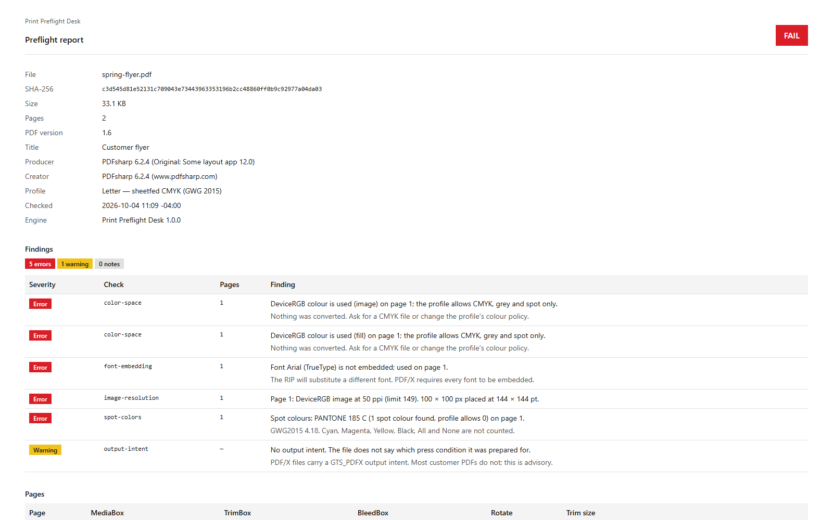
Task: Click the red FAIL status badge
Action: [x=791, y=35]
